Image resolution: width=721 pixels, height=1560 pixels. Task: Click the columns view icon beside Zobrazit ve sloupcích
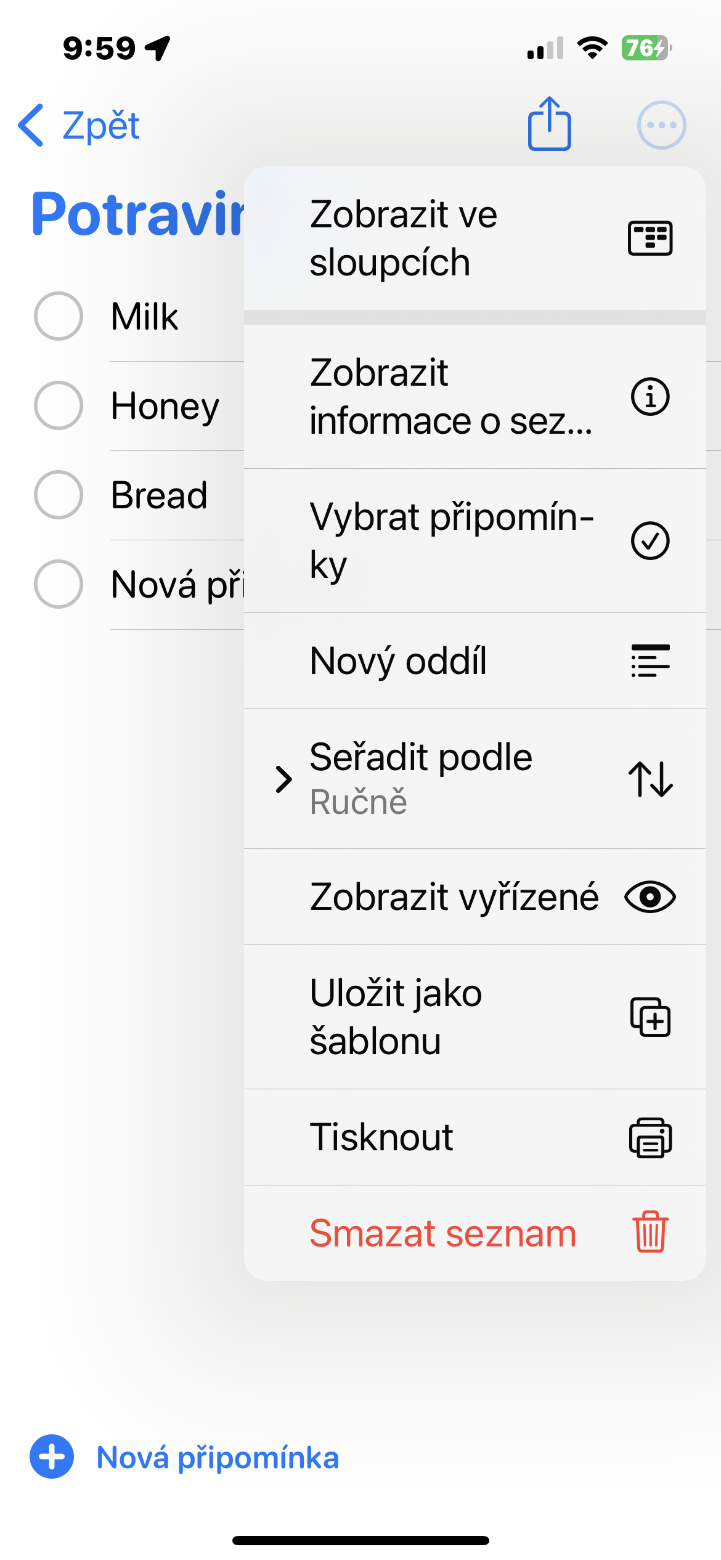point(650,237)
